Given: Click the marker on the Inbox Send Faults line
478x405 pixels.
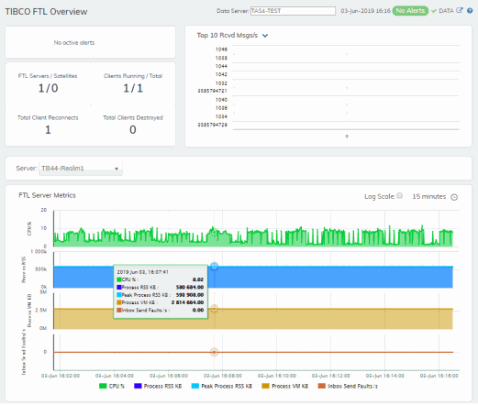Looking at the screenshot, I should pyautogui.click(x=215, y=352).
